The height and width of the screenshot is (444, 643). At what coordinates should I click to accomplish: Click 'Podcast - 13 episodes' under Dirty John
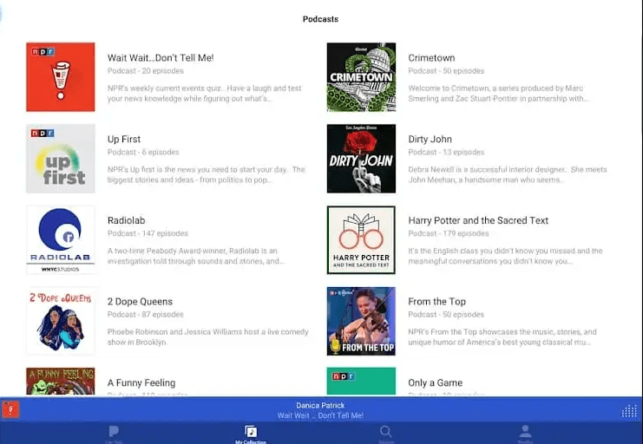tap(446, 152)
